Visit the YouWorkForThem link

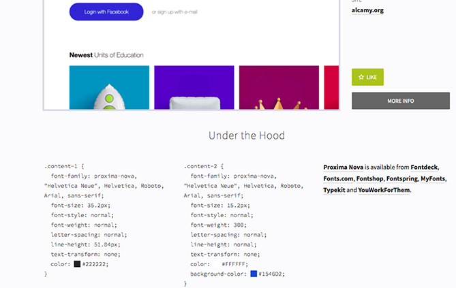pos(384,190)
